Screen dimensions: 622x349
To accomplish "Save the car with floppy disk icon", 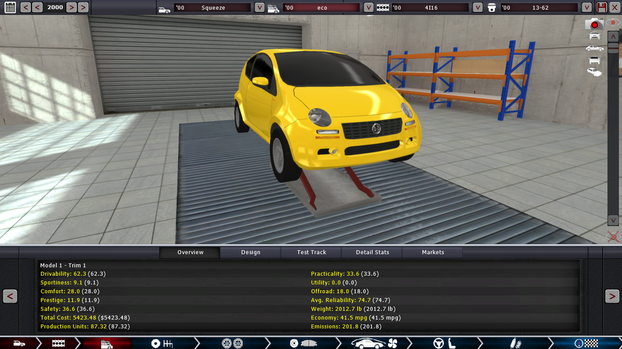I will pyautogui.click(x=602, y=7).
